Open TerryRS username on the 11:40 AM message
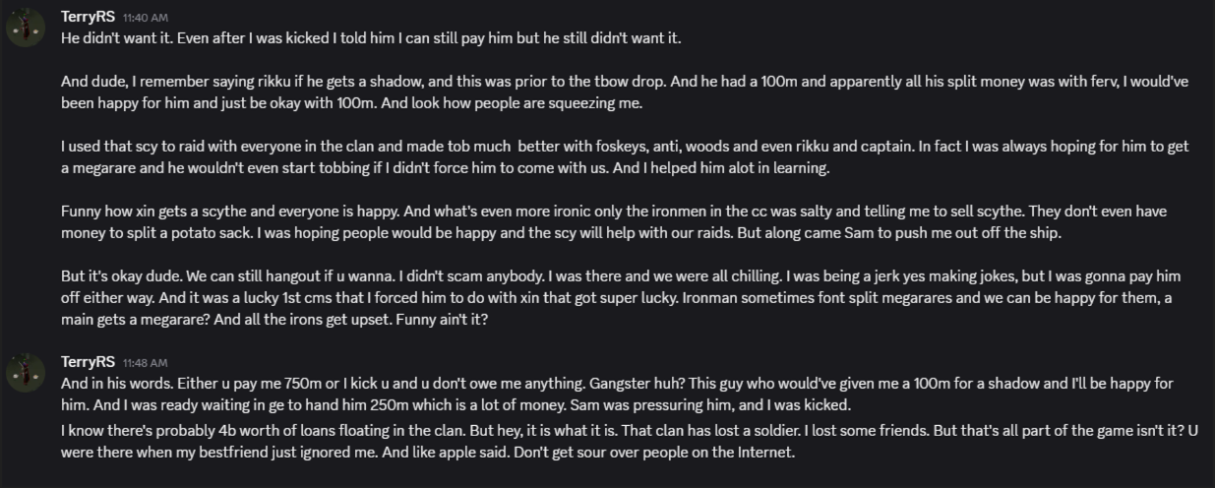This screenshot has height=488, width=1215. pyautogui.click(x=88, y=17)
